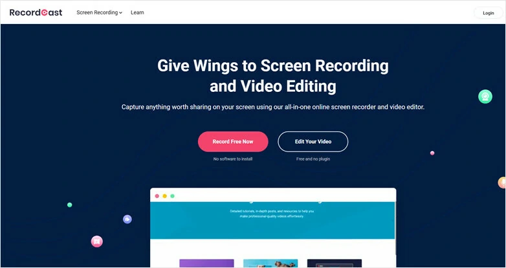This screenshot has height=268, width=506.
Task: Click the purple thumbnail in preview window
Action: 206,263
